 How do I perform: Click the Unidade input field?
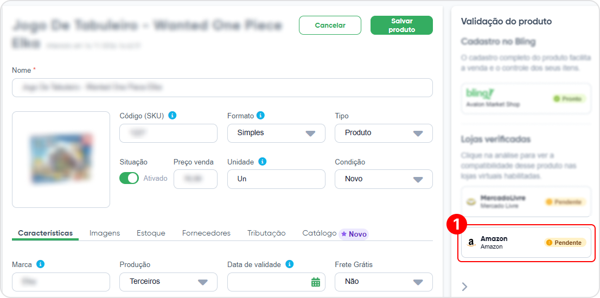tap(276, 179)
